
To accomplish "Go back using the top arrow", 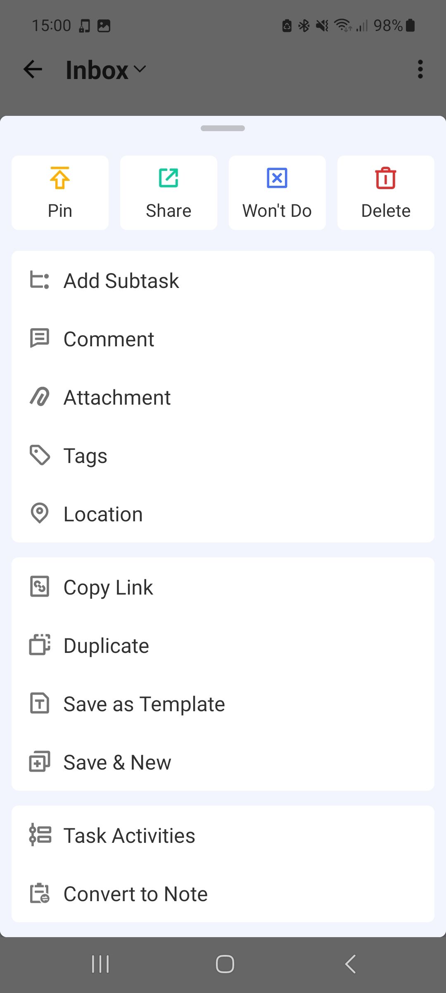I will click(x=33, y=70).
